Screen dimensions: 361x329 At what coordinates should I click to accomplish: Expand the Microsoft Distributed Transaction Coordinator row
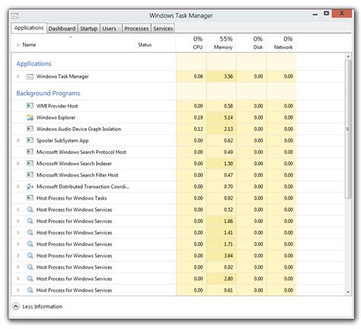pos(18,187)
